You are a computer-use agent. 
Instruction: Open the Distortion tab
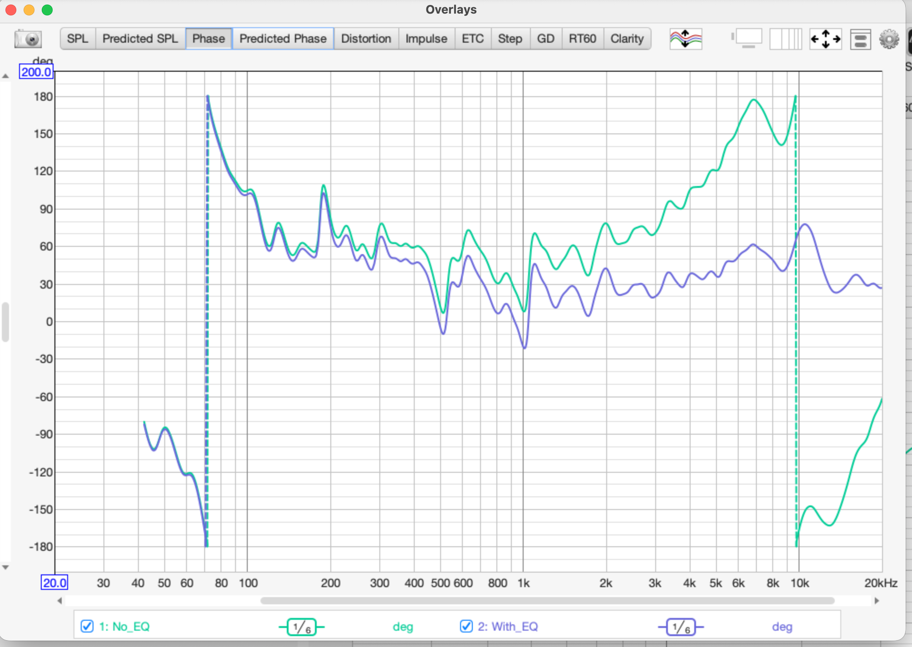(366, 39)
